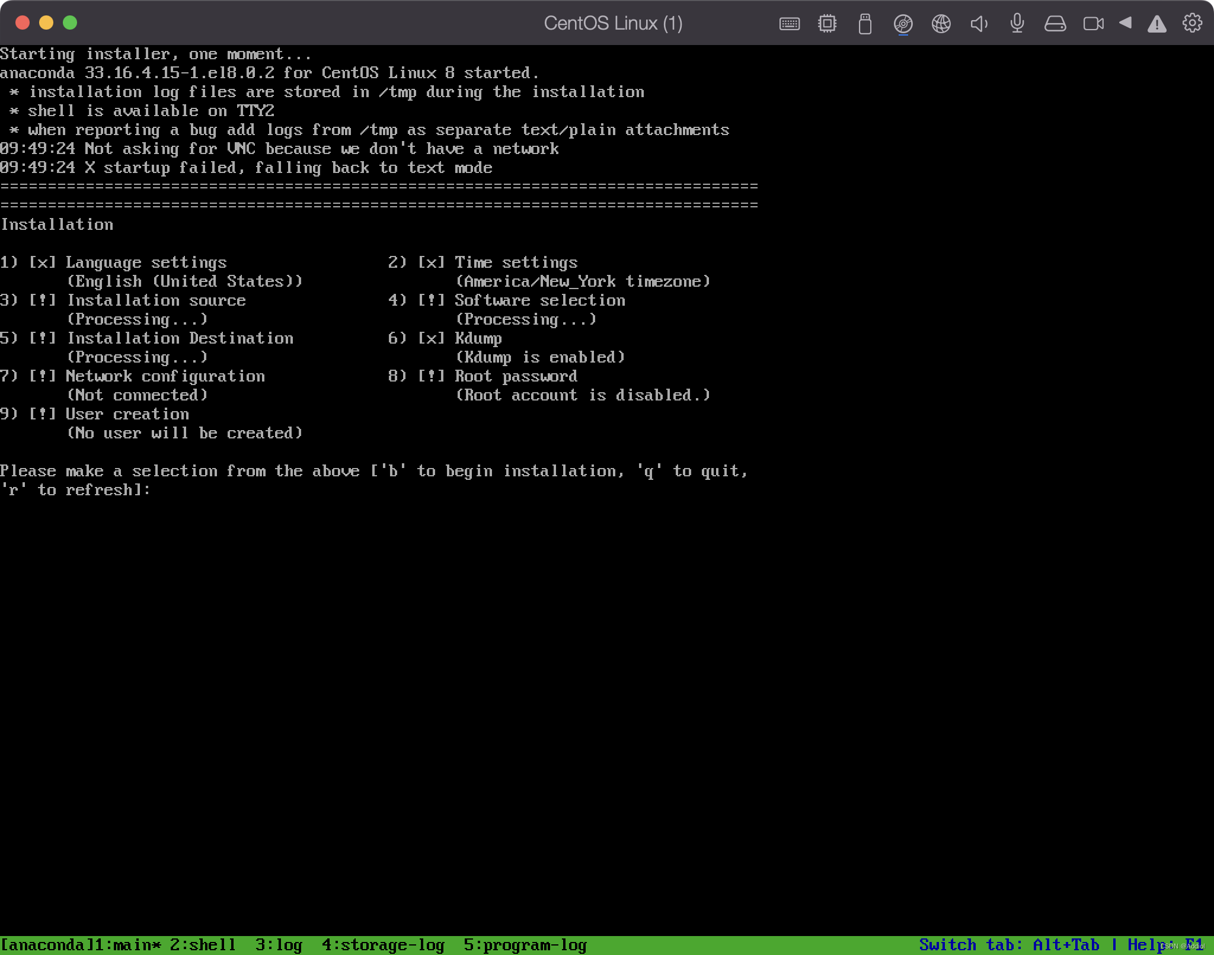Click the 'CentOS Linux (1)' window title
Viewport: 1214px width, 955px height.
pyautogui.click(x=614, y=23)
